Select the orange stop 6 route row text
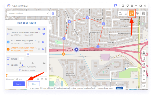Viewport: 153px width, 97px height. coord(24,49)
